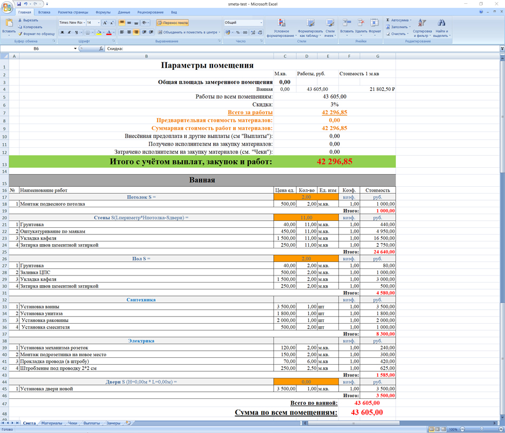
Task: Apply thousands separator number format
Action: click(245, 32)
